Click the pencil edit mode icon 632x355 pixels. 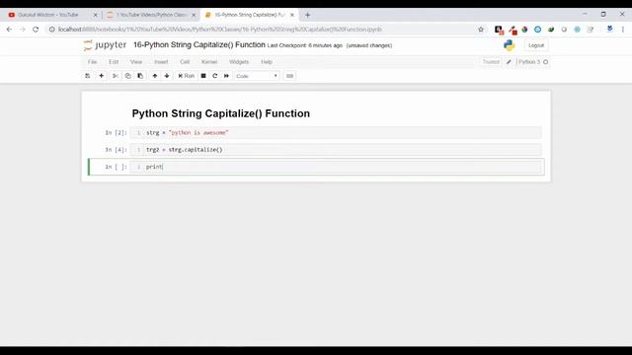(x=509, y=62)
